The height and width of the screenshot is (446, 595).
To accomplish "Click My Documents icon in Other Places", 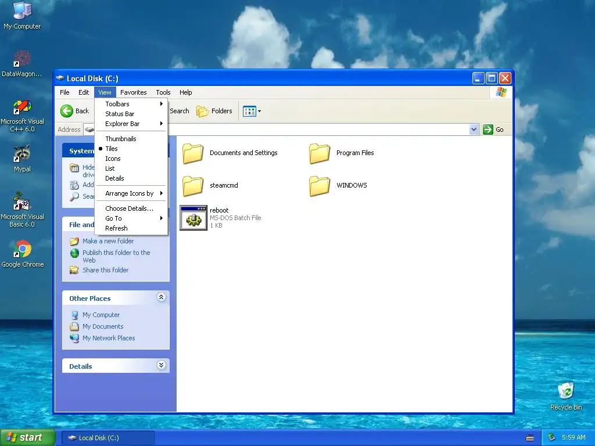I will (74, 326).
